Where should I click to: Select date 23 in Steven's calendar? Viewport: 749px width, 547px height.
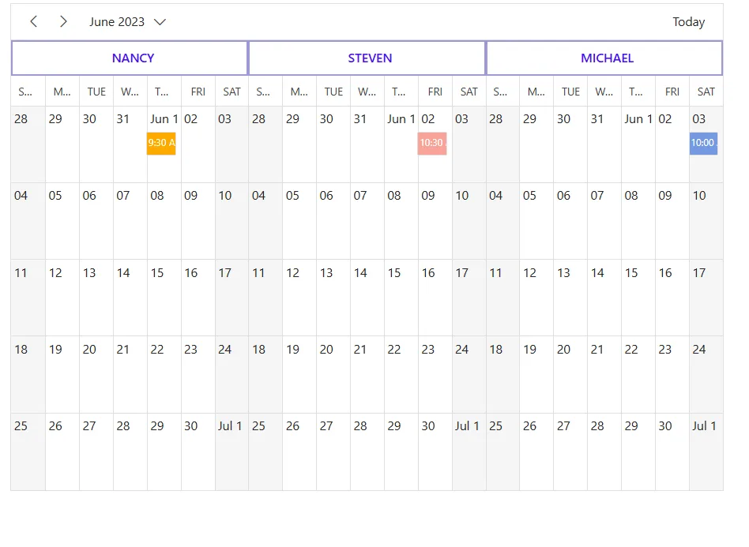[x=435, y=375]
